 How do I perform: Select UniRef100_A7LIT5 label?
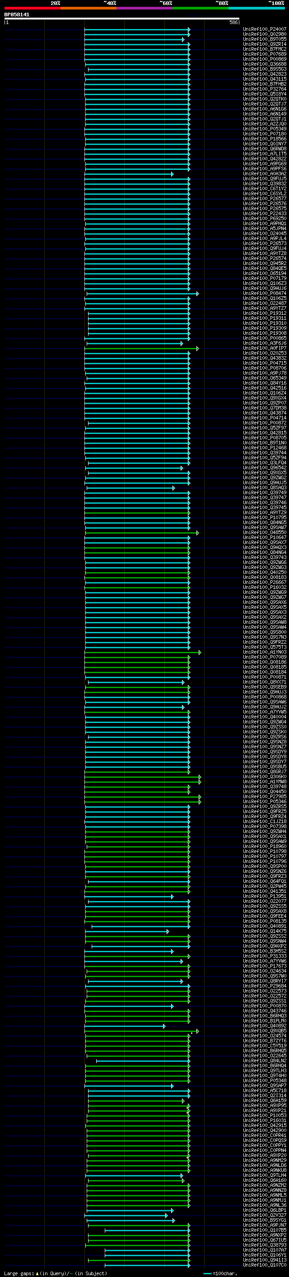pyautogui.click(x=265, y=154)
